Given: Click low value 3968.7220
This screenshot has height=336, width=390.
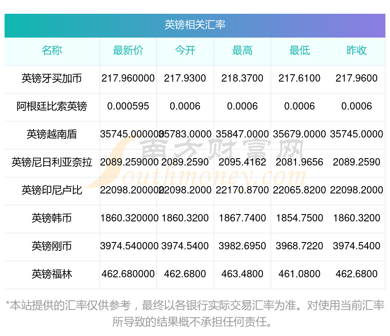Looking at the screenshot, I should click(300, 246).
